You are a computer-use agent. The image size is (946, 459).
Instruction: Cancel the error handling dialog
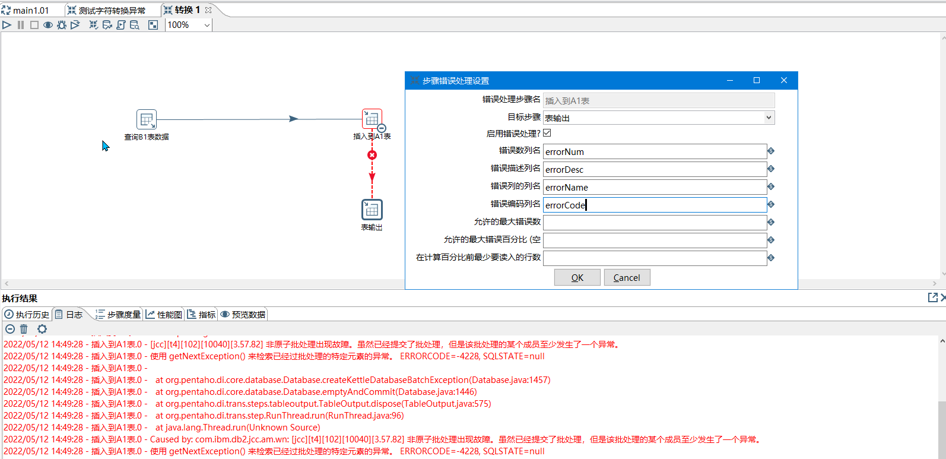[x=627, y=277]
